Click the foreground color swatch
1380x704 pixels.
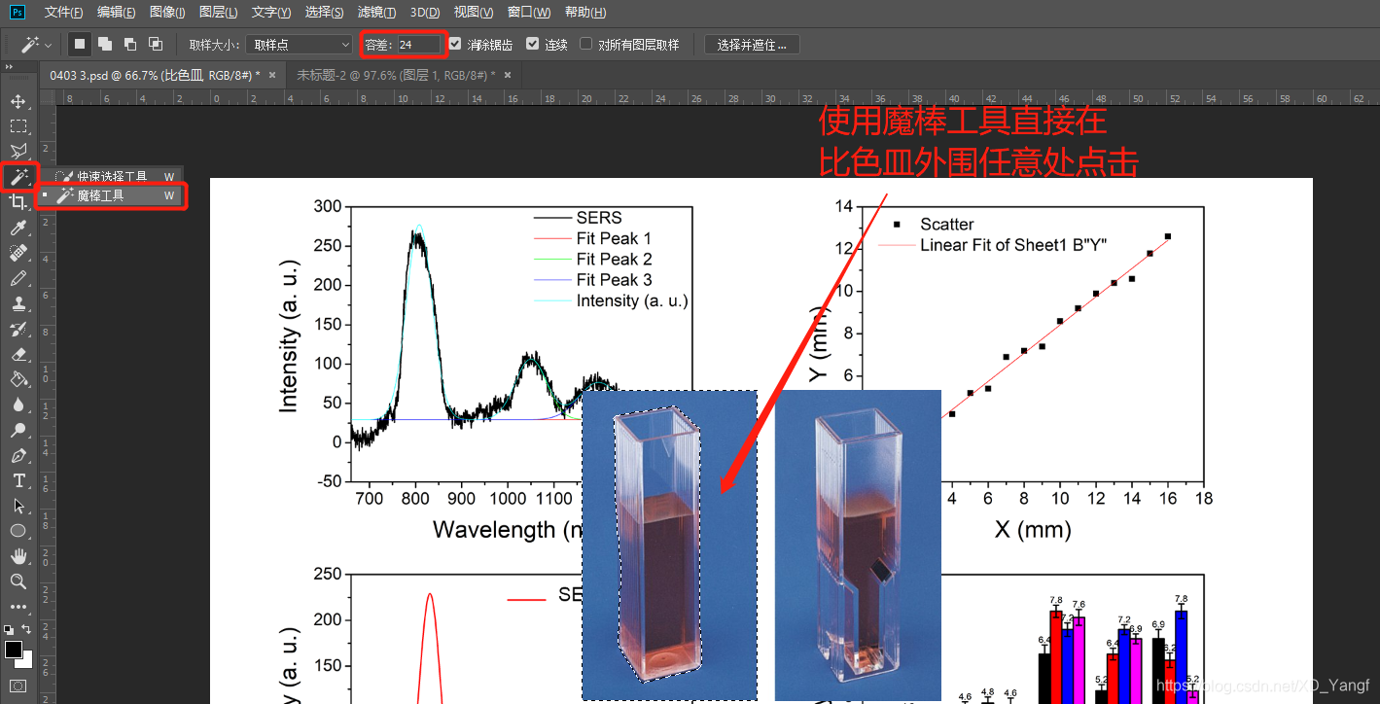click(14, 650)
